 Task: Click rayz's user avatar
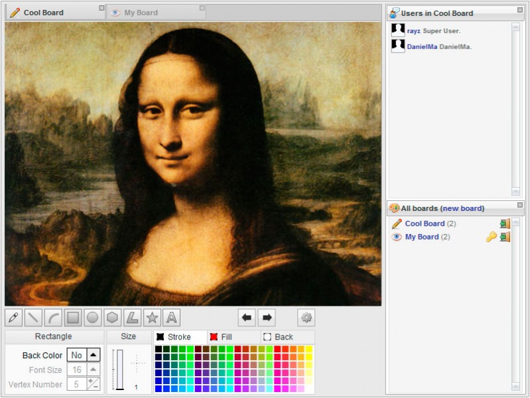point(398,30)
